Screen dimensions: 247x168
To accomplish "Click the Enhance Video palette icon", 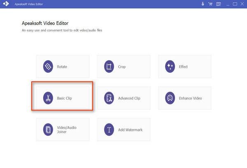I will click(x=170, y=98).
